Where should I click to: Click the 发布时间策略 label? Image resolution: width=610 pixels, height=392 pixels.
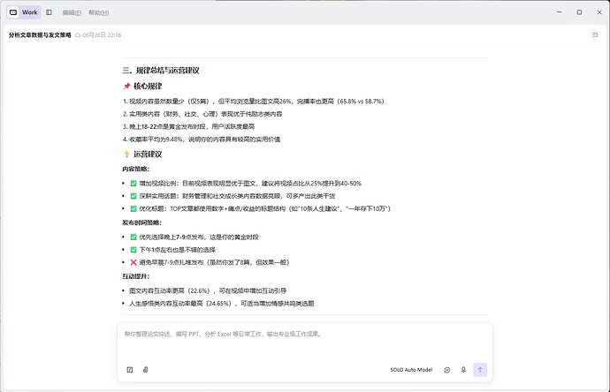click(x=141, y=222)
